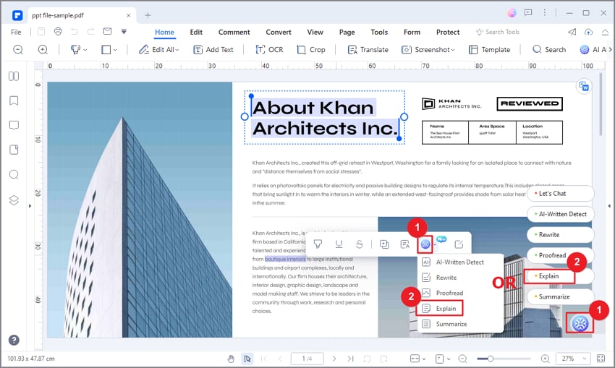Image resolution: width=615 pixels, height=368 pixels.
Task: Run the OCR tool
Action: [269, 49]
